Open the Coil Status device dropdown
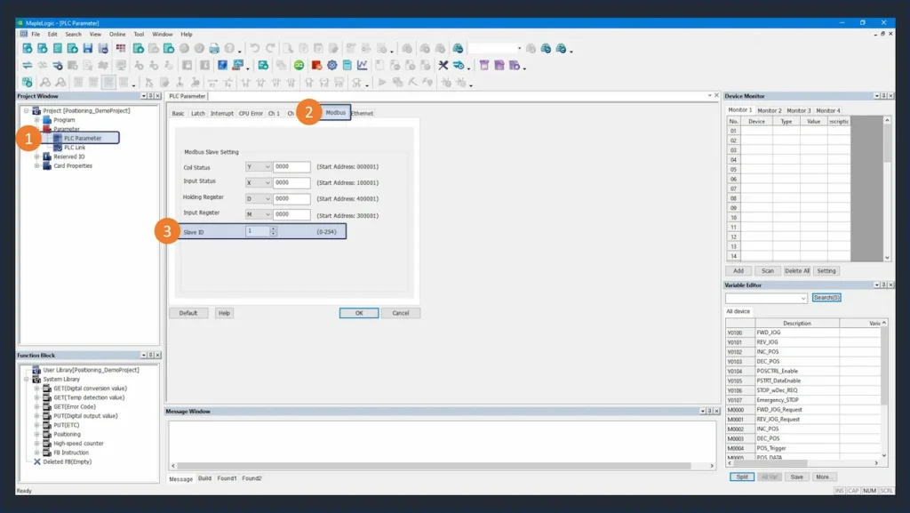Screen dimensions: 910x513 [x=267, y=167]
